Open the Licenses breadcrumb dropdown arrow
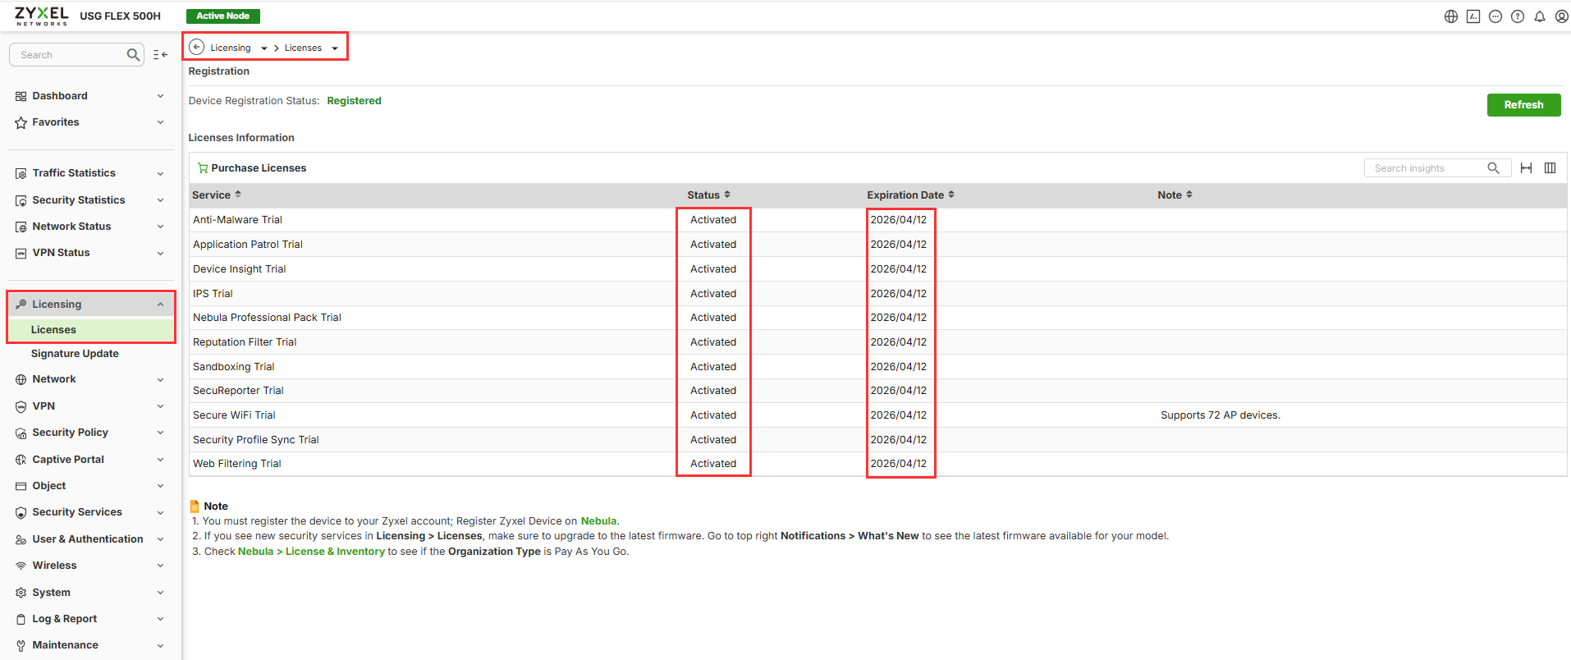Screen dimensions: 1571x660 click(x=335, y=48)
